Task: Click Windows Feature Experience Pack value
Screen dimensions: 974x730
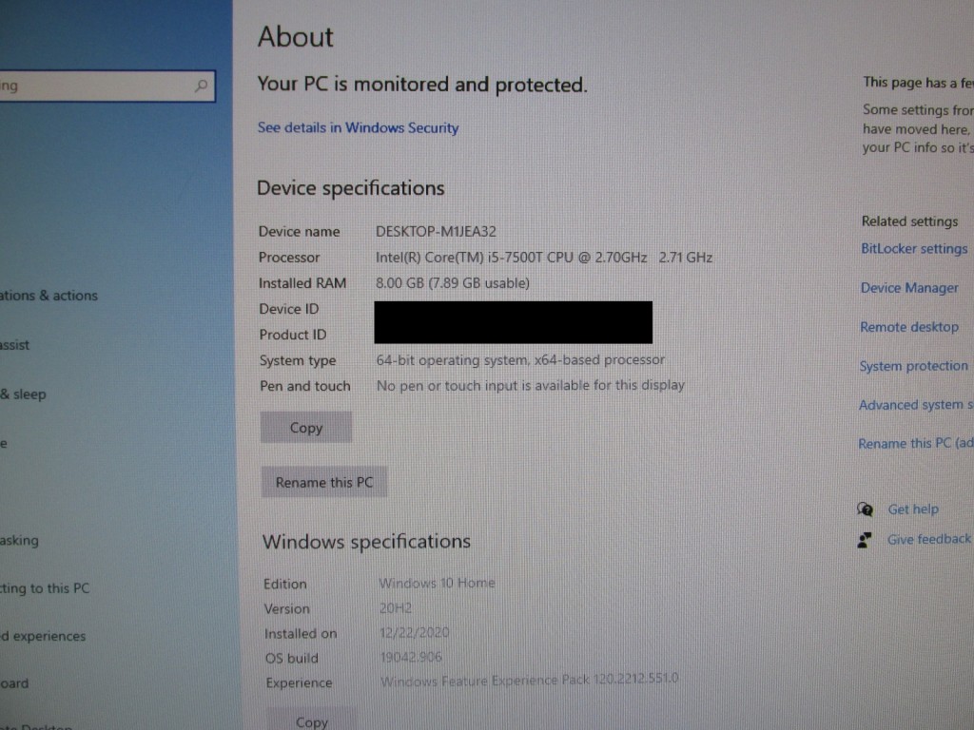Action: pyautogui.click(x=529, y=681)
